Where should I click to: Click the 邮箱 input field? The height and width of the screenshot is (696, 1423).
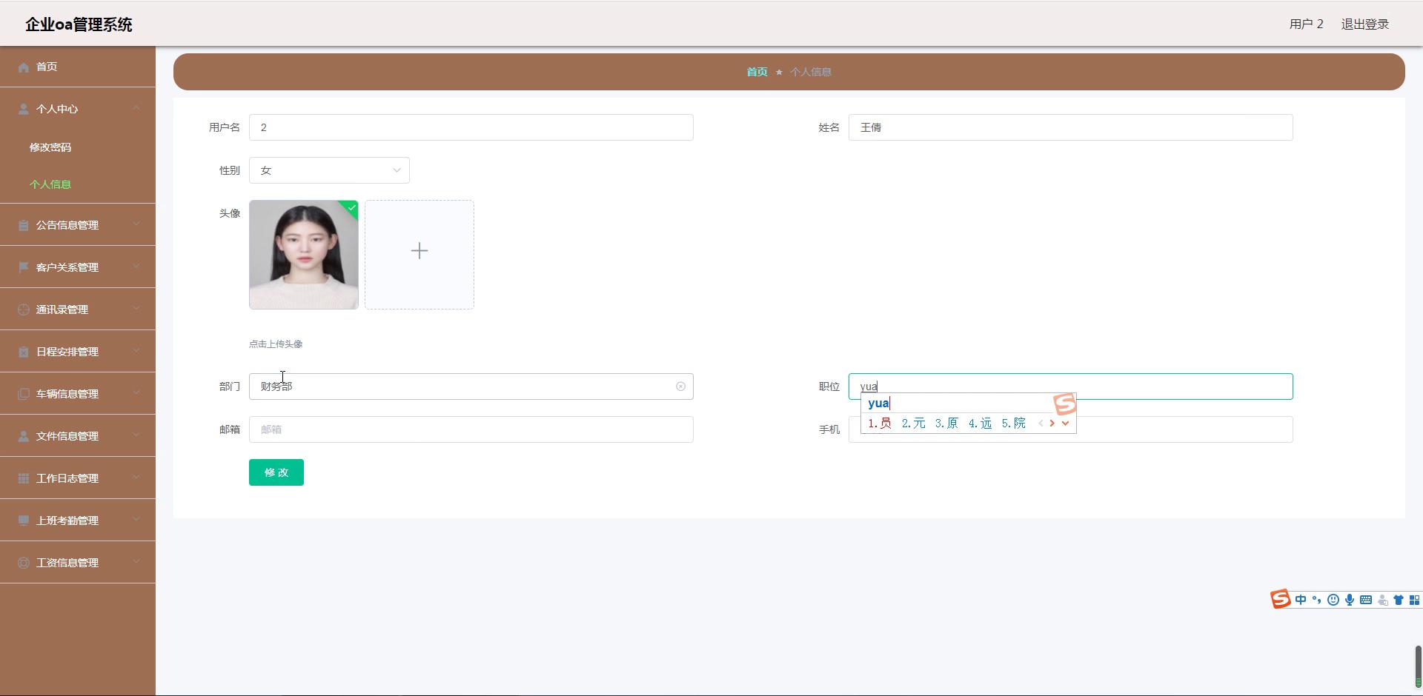click(x=471, y=429)
